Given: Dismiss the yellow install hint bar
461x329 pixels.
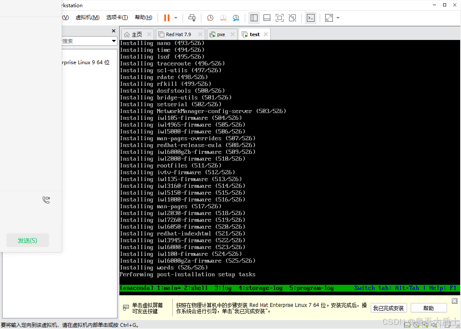Looking at the screenshot, I should coord(455,301).
